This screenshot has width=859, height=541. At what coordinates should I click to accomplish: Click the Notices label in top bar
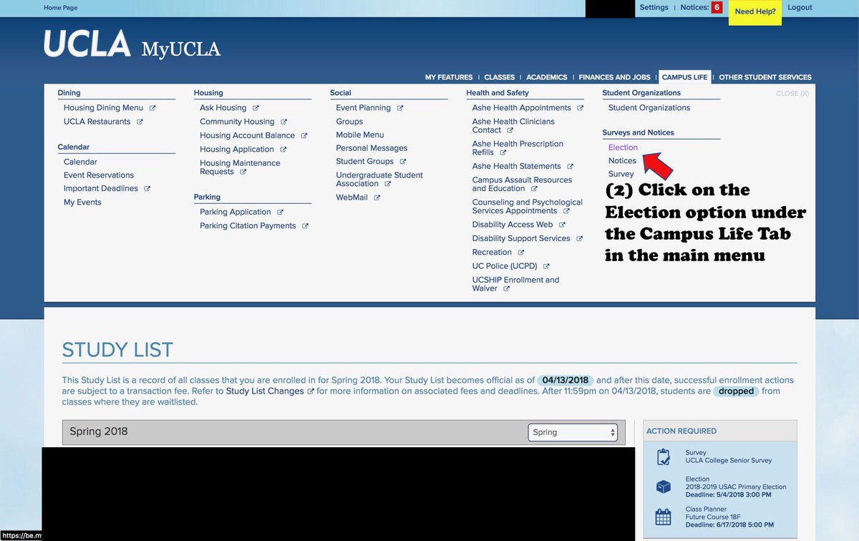pos(694,7)
